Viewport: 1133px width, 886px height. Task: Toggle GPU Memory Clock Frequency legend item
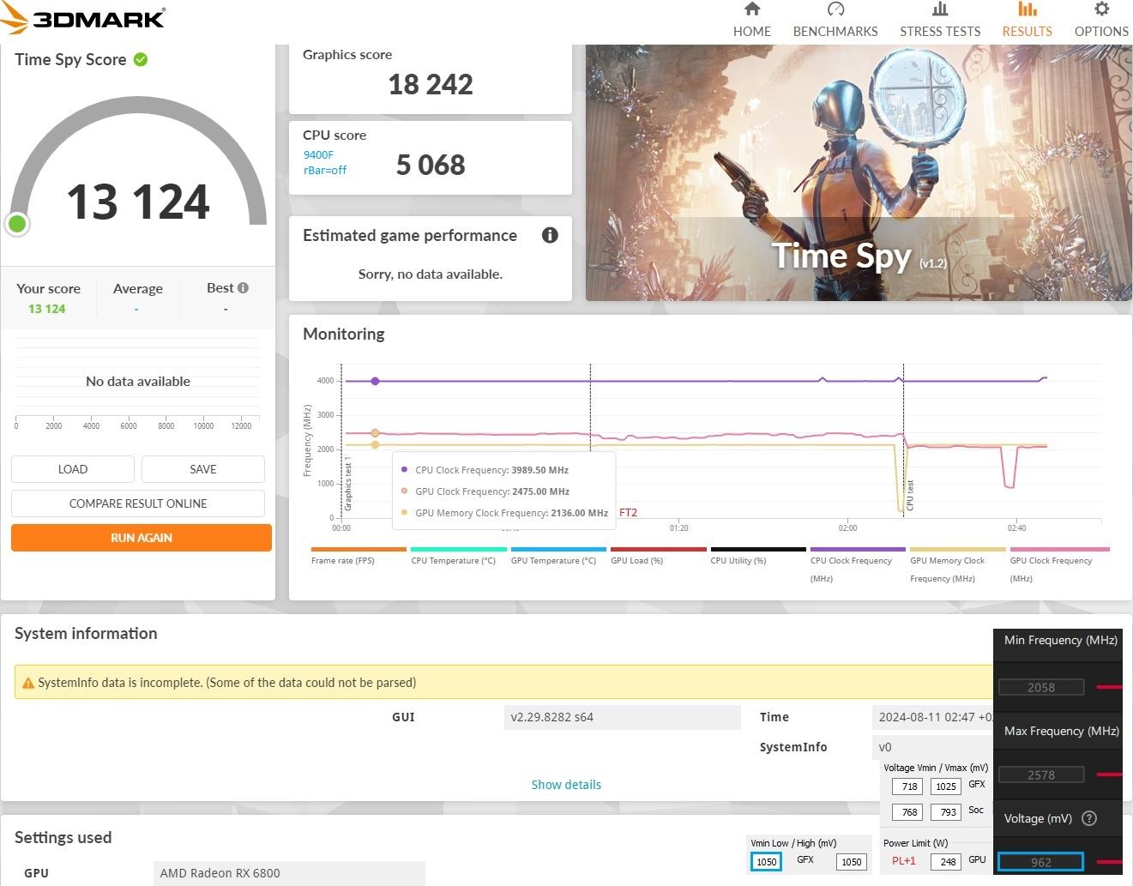[x=957, y=564]
